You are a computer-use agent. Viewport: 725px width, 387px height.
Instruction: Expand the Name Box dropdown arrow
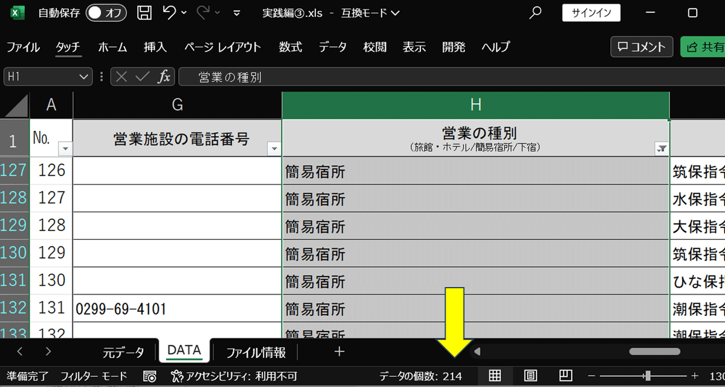click(x=84, y=77)
